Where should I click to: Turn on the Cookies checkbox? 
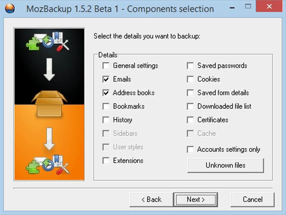(190, 79)
